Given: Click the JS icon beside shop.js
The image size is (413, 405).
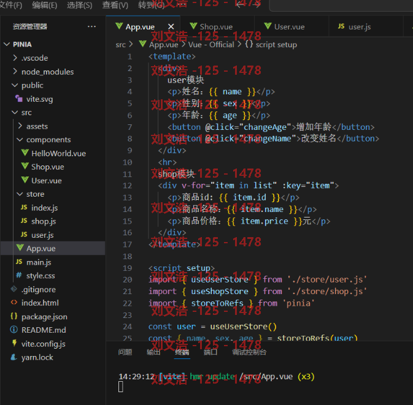Looking at the screenshot, I should [x=24, y=221].
